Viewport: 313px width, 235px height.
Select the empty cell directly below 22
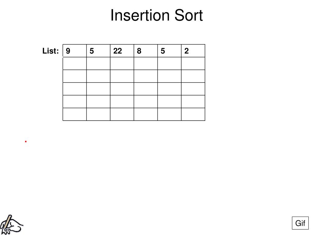point(122,64)
